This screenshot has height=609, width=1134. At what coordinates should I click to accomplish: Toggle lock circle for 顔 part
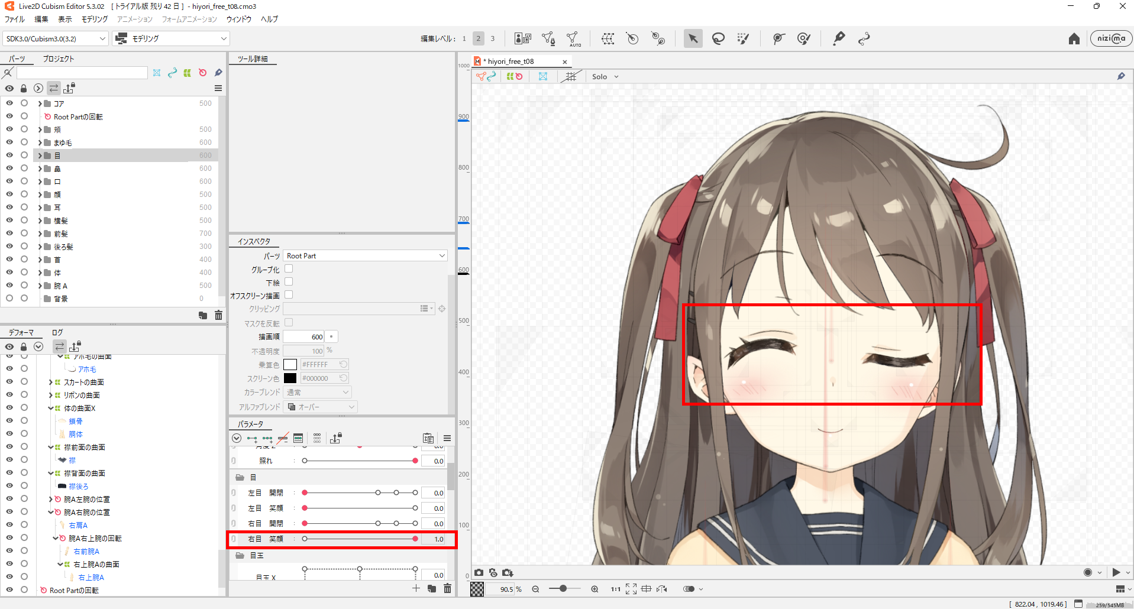[24, 194]
